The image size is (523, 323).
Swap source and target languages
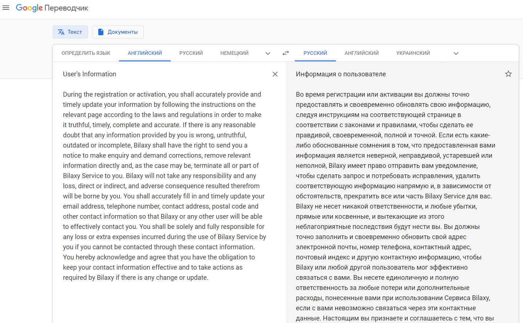(286, 53)
